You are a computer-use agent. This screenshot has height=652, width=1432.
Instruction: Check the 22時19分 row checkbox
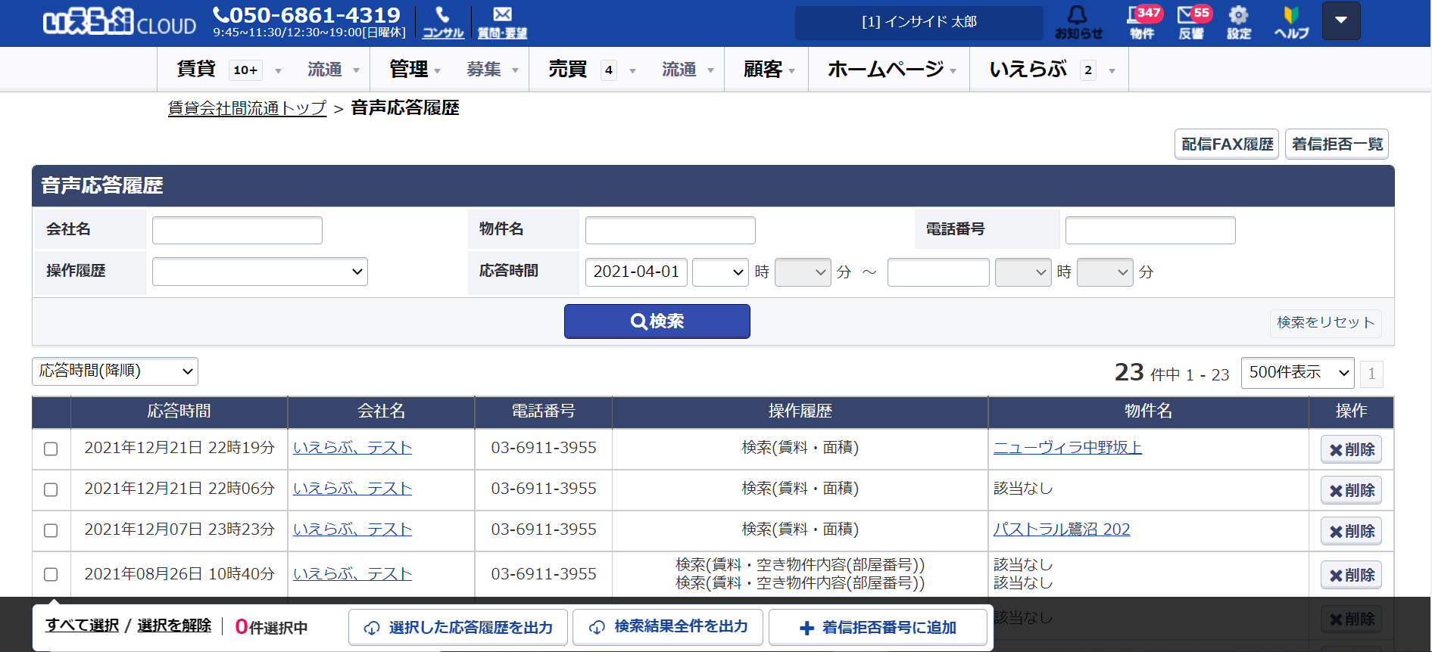pyautogui.click(x=51, y=449)
